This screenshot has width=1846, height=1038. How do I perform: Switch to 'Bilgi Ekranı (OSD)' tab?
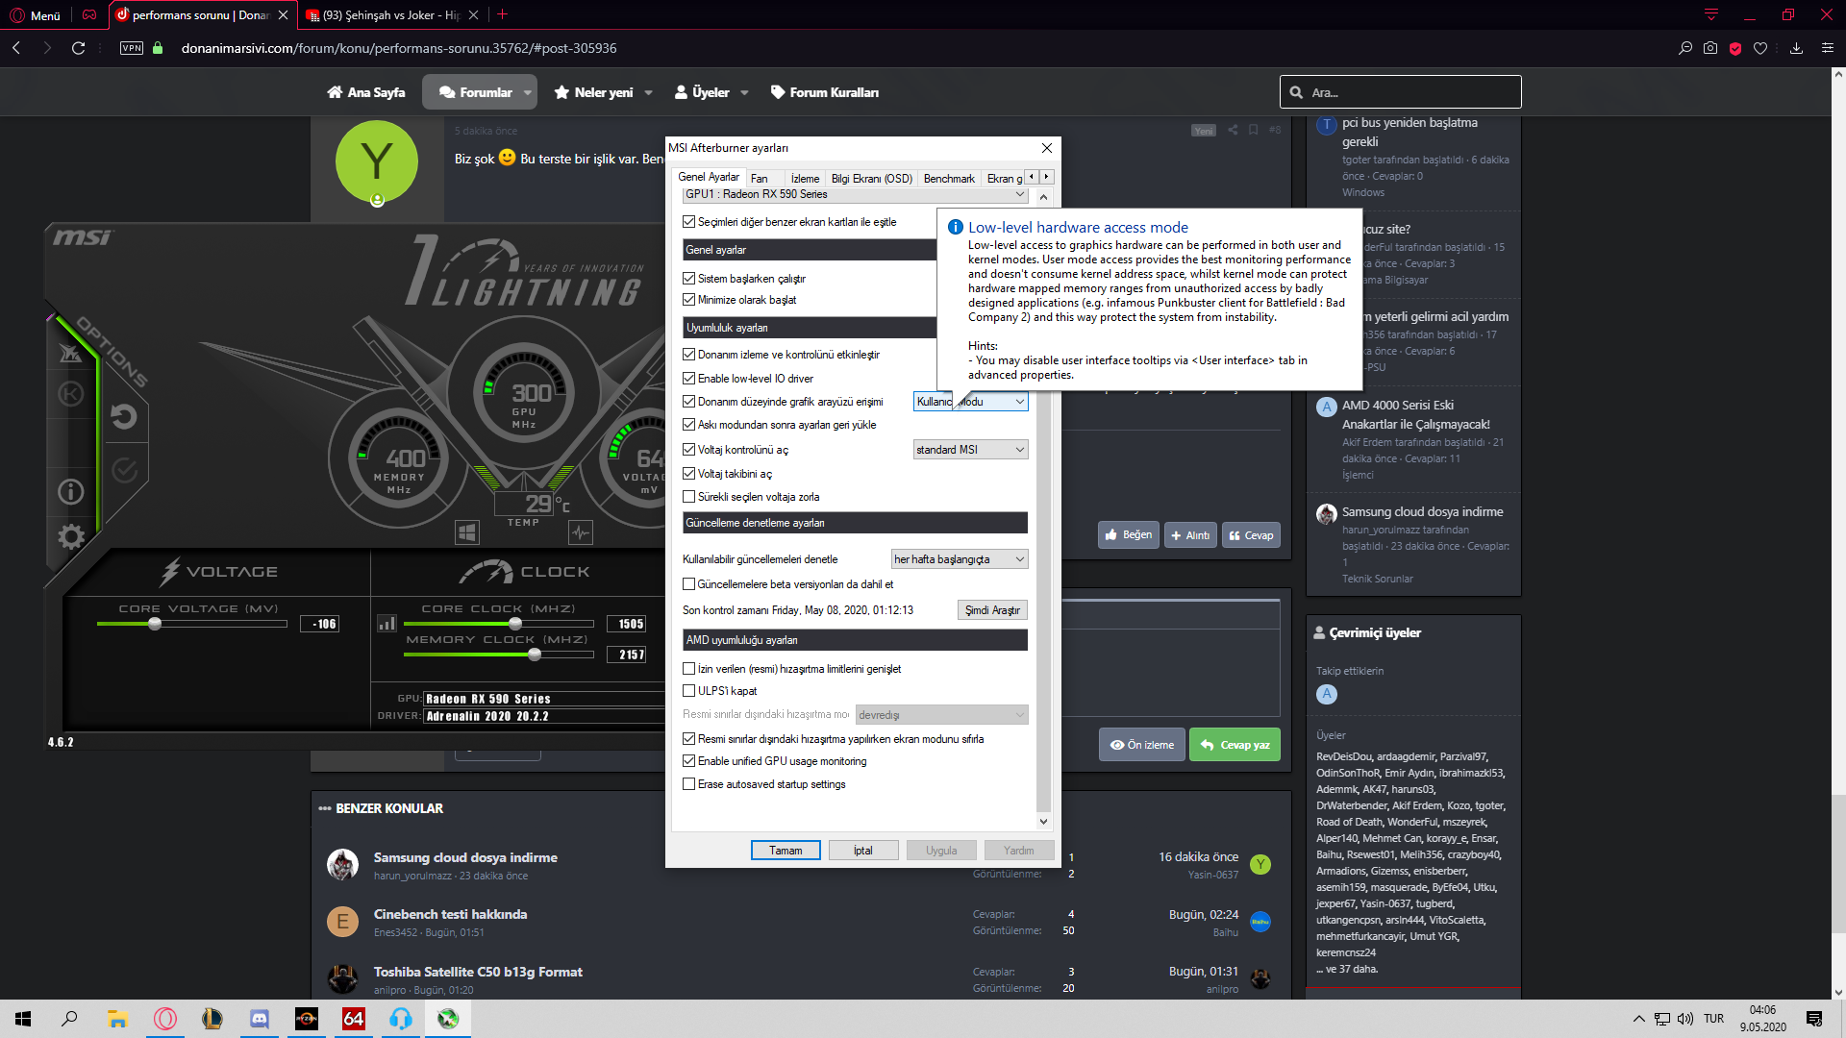[x=871, y=179]
